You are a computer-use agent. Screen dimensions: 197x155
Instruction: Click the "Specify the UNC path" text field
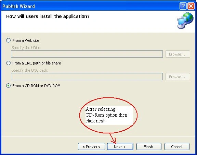click(x=87, y=76)
